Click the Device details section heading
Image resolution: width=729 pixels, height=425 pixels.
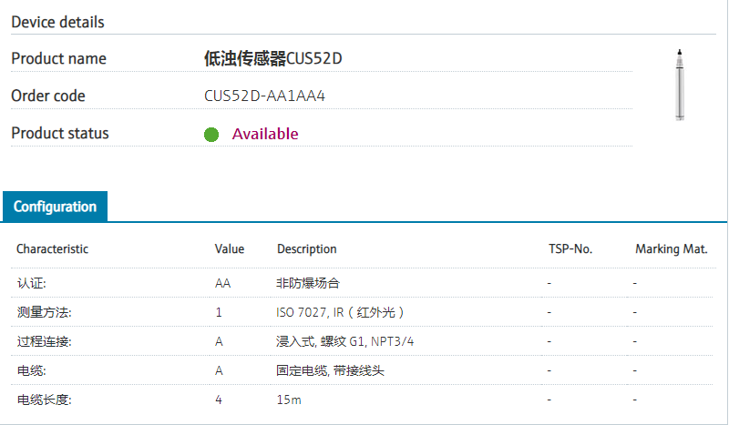coord(57,22)
